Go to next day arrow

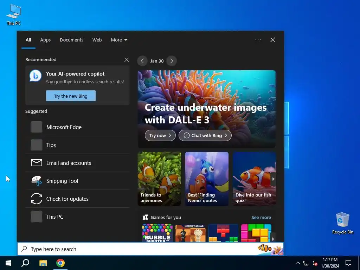point(172,61)
